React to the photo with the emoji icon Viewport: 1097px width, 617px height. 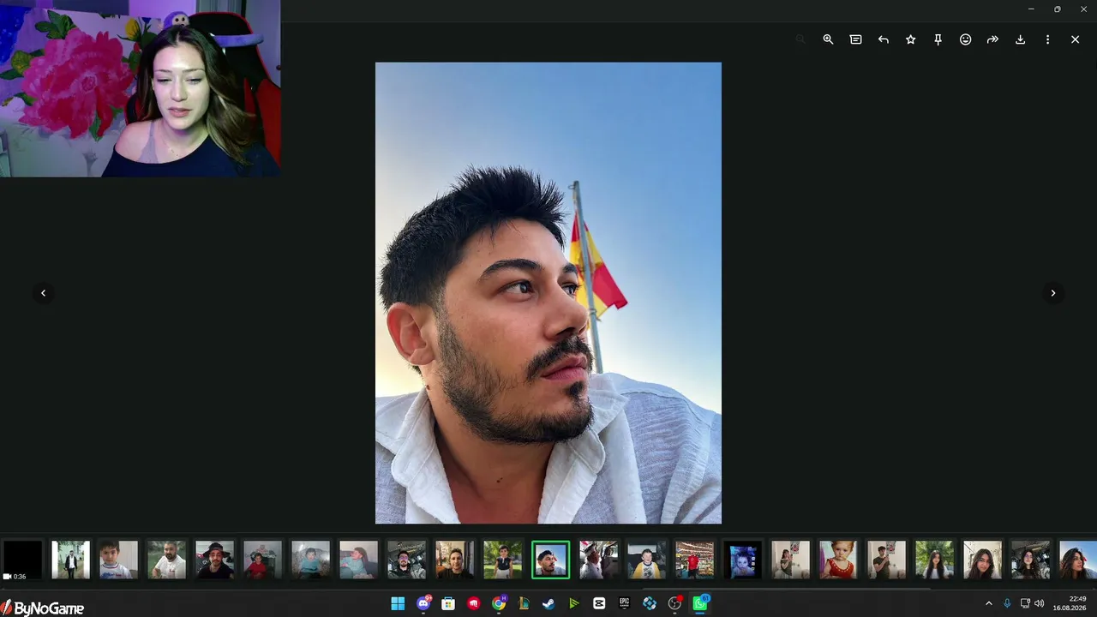coord(965,39)
